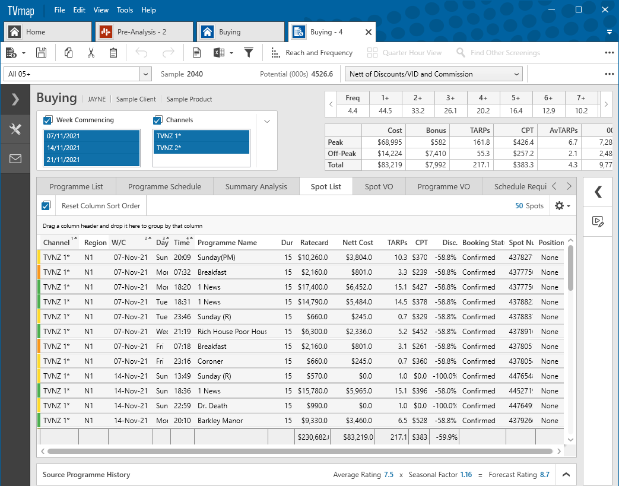Open the Tools menu
This screenshot has height=486, width=619.
tap(125, 10)
